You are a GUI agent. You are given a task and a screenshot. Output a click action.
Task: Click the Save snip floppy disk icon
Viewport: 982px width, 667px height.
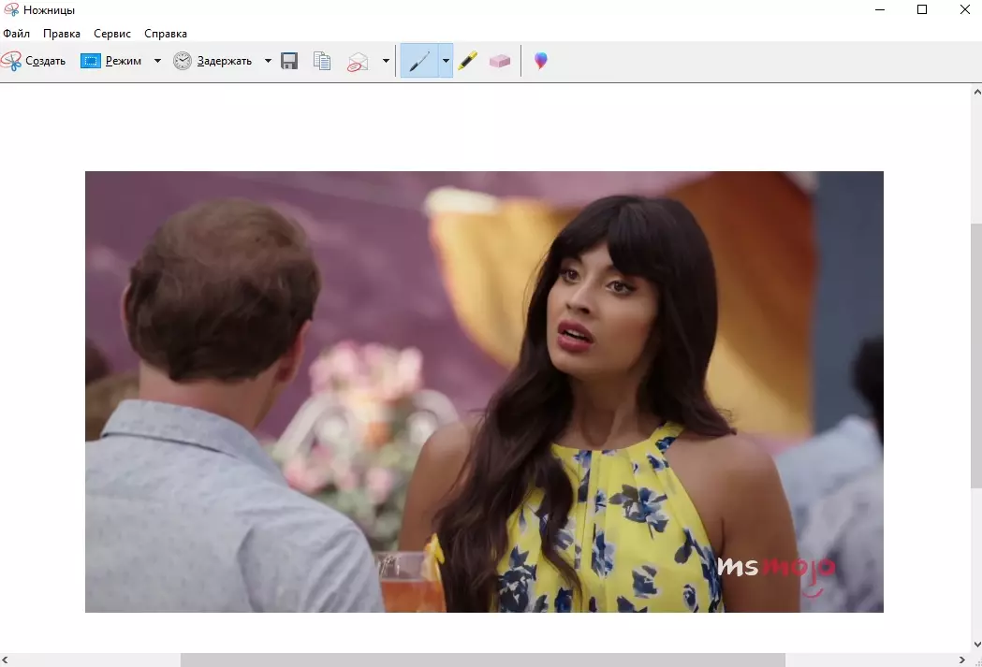pyautogui.click(x=290, y=61)
